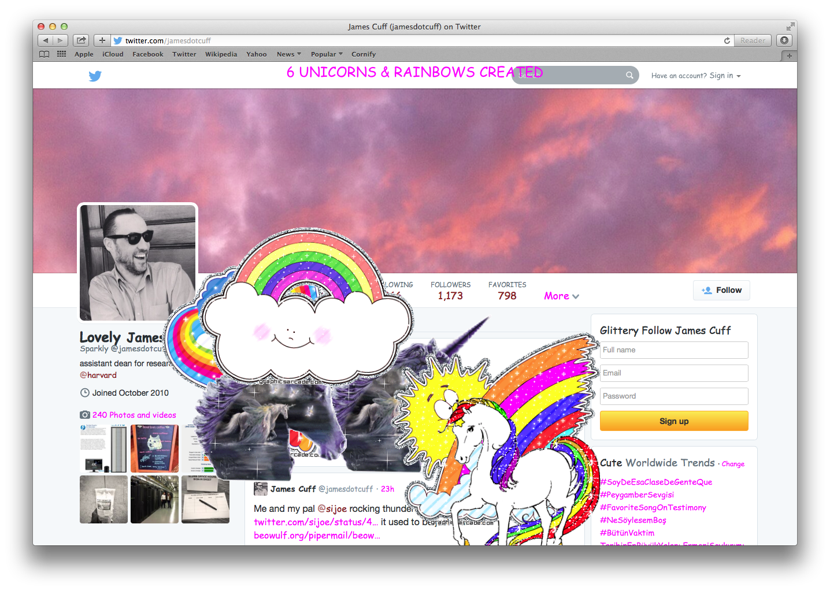Open the server tower photo thumbnail
This screenshot has width=830, height=591.
103,448
